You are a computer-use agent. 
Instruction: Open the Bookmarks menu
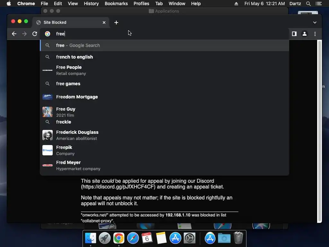(116, 4)
